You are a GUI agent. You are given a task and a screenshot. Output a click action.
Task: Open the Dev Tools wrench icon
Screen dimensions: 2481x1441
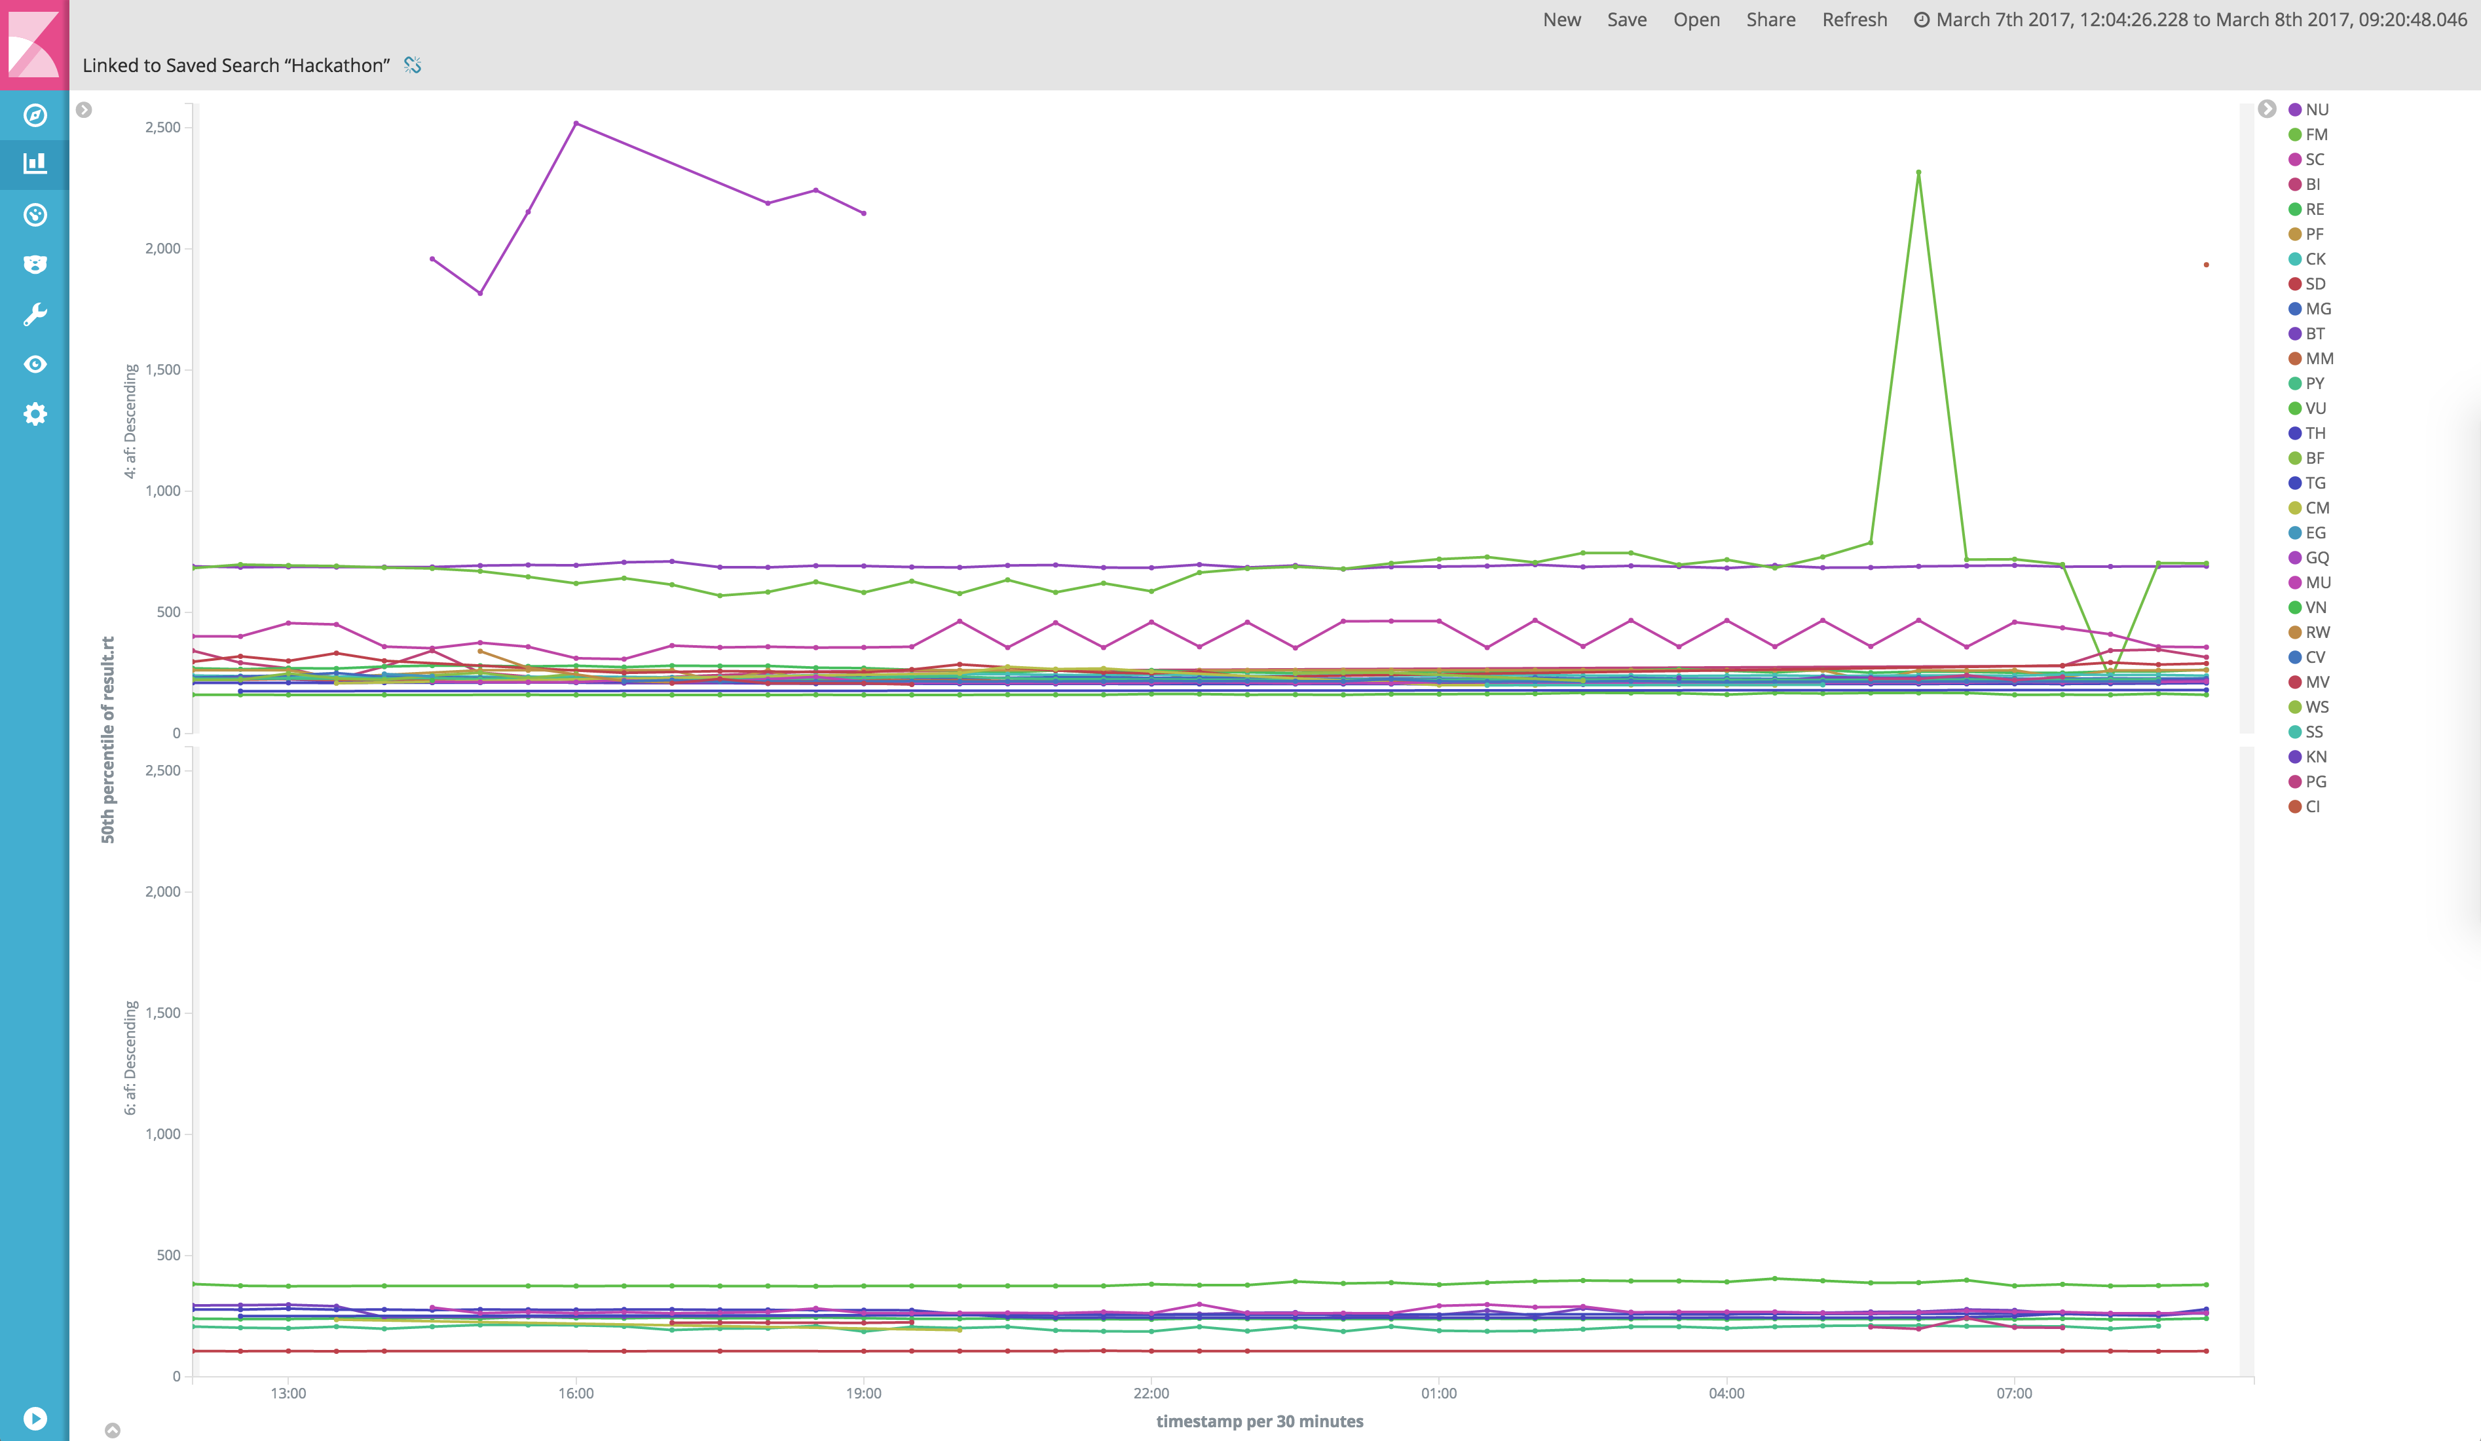tap(35, 314)
